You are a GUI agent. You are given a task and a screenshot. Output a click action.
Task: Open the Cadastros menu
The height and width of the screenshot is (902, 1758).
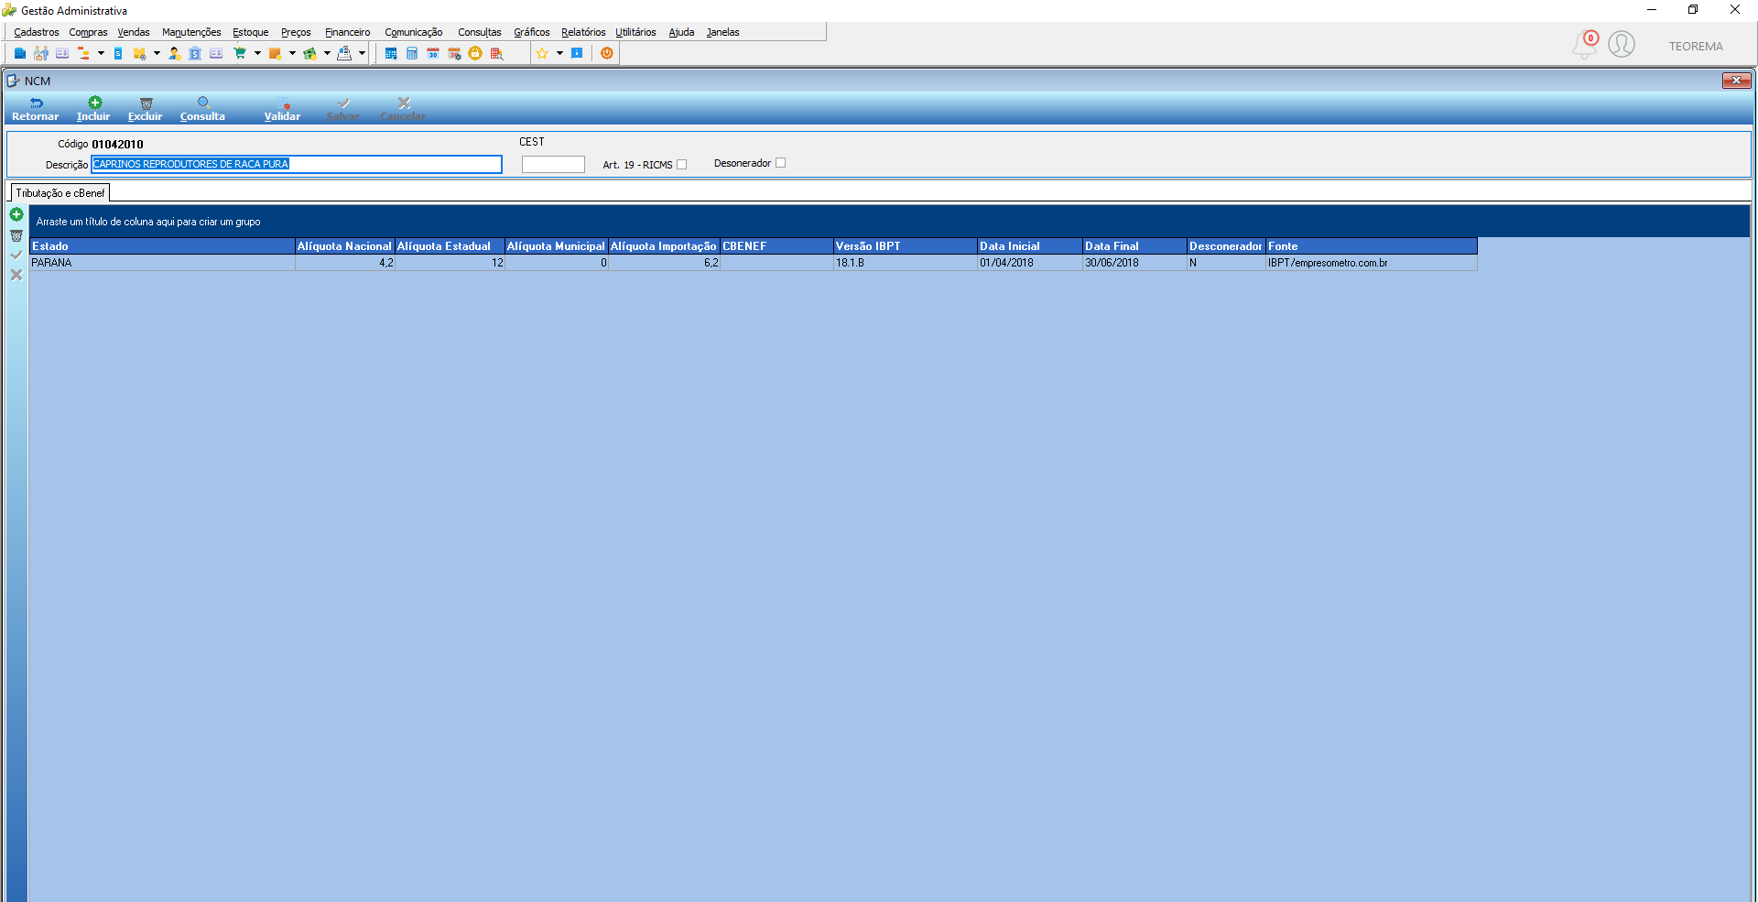point(37,32)
